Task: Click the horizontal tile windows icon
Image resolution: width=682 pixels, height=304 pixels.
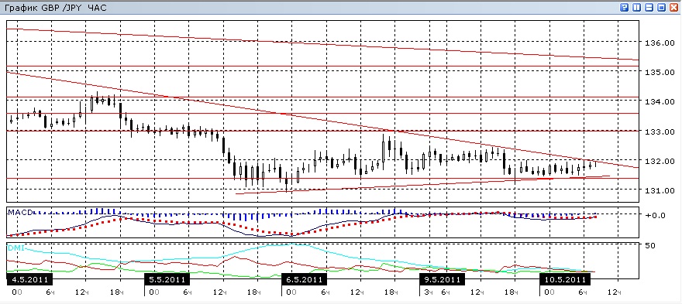Action: coord(649,8)
